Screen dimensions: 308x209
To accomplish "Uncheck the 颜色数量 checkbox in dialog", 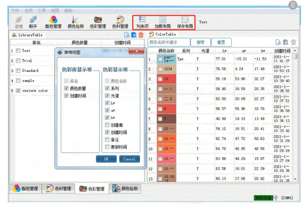I will tap(67, 88).
